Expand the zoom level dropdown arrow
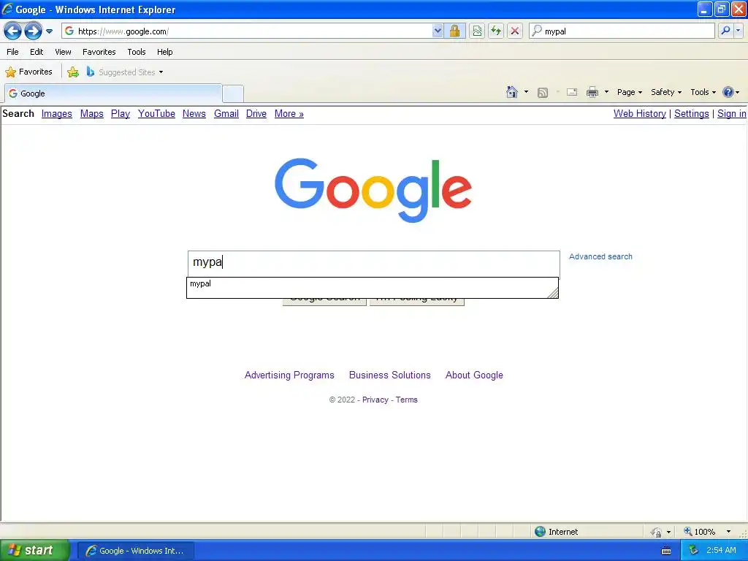The image size is (748, 561). [x=728, y=532]
